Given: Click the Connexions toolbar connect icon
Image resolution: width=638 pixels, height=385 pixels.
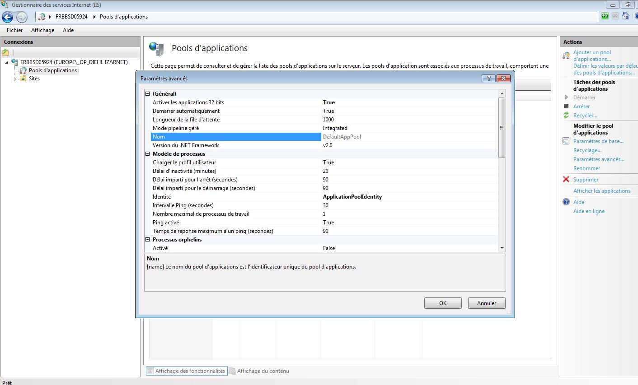Looking at the screenshot, I should [6, 52].
